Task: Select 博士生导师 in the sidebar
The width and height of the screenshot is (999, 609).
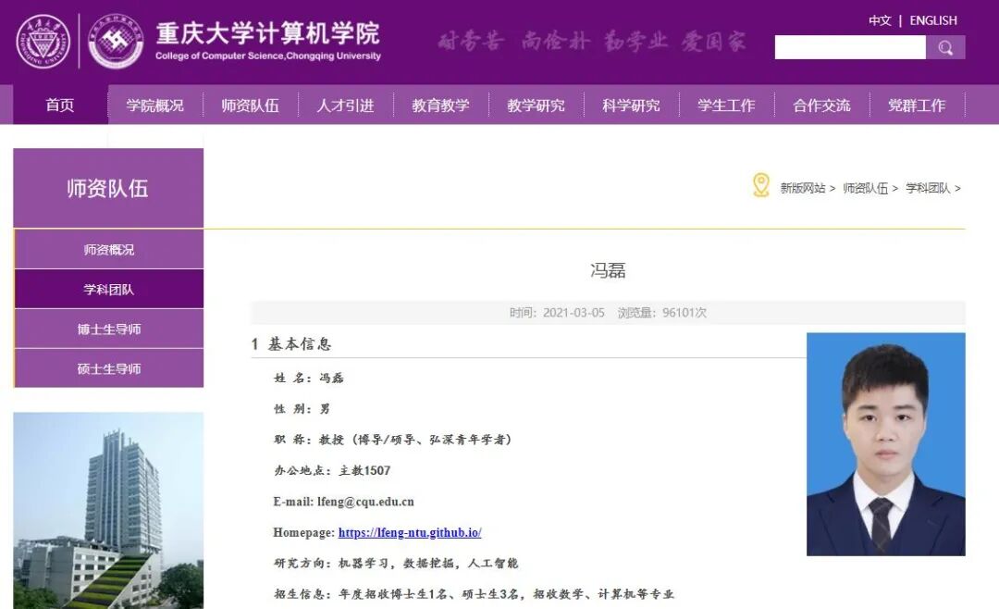Action: coord(109,329)
